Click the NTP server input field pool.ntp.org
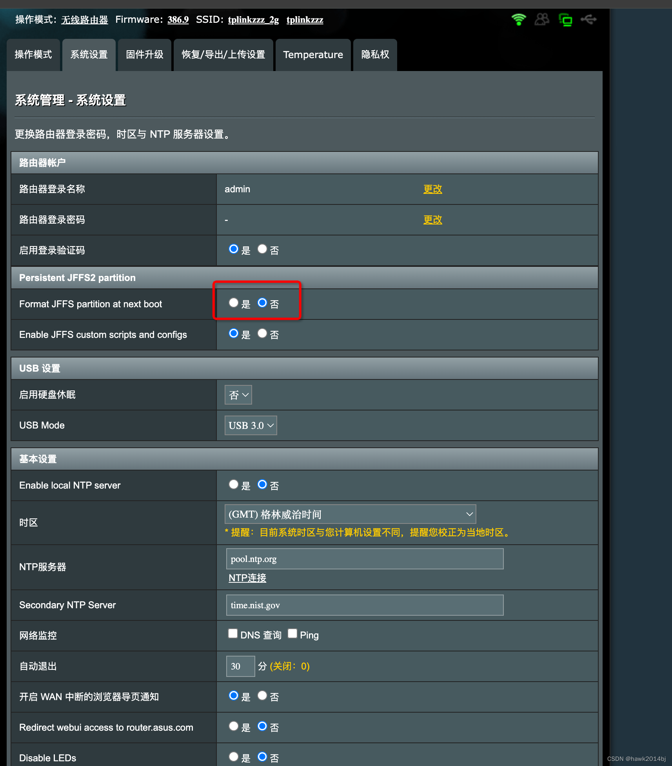Viewport: 672px width, 766px height. (364, 559)
